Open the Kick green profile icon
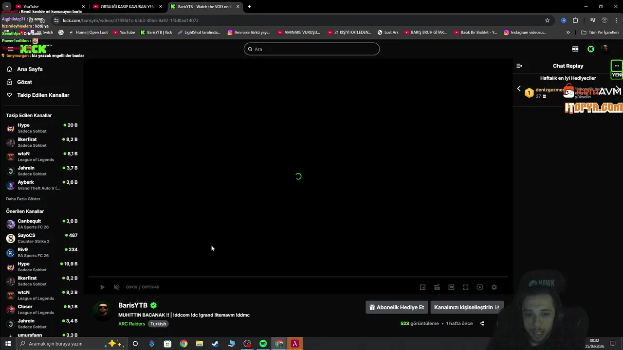The width and height of the screenshot is (623, 350). 591,49
